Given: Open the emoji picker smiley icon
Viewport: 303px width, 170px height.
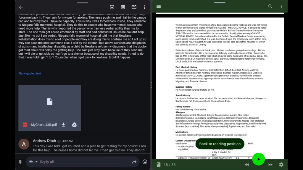Looking at the screenshot, I should 145,162.
